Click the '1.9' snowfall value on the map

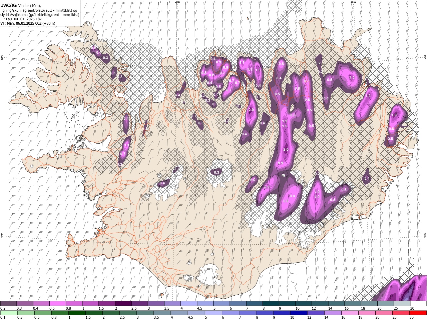tap(394, 115)
